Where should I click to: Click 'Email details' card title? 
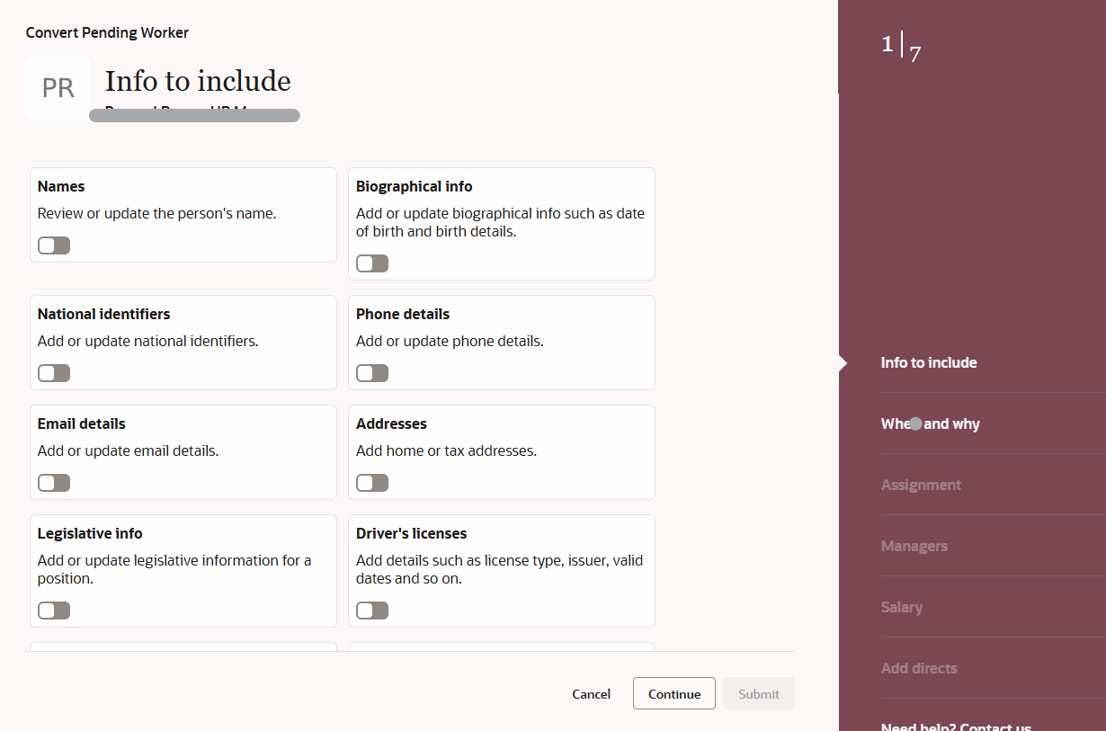coord(82,423)
